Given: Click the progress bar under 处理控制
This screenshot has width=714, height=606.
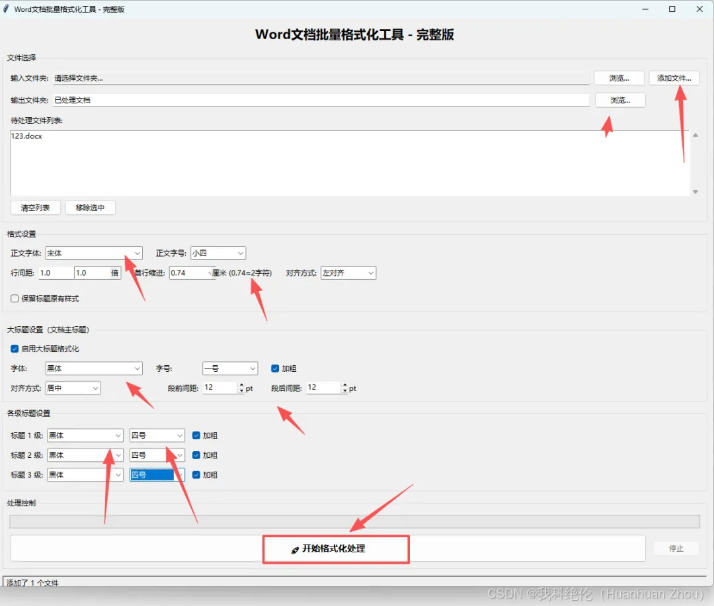Looking at the screenshot, I should [x=355, y=521].
